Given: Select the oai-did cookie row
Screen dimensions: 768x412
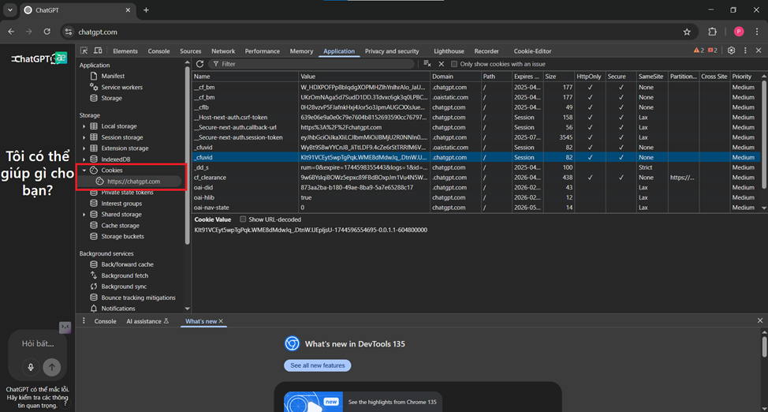Looking at the screenshot, I should [476, 187].
